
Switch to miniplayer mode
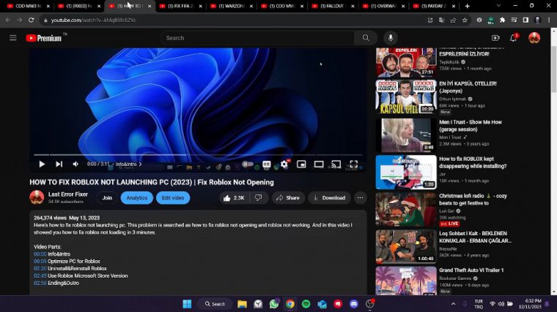point(301,164)
